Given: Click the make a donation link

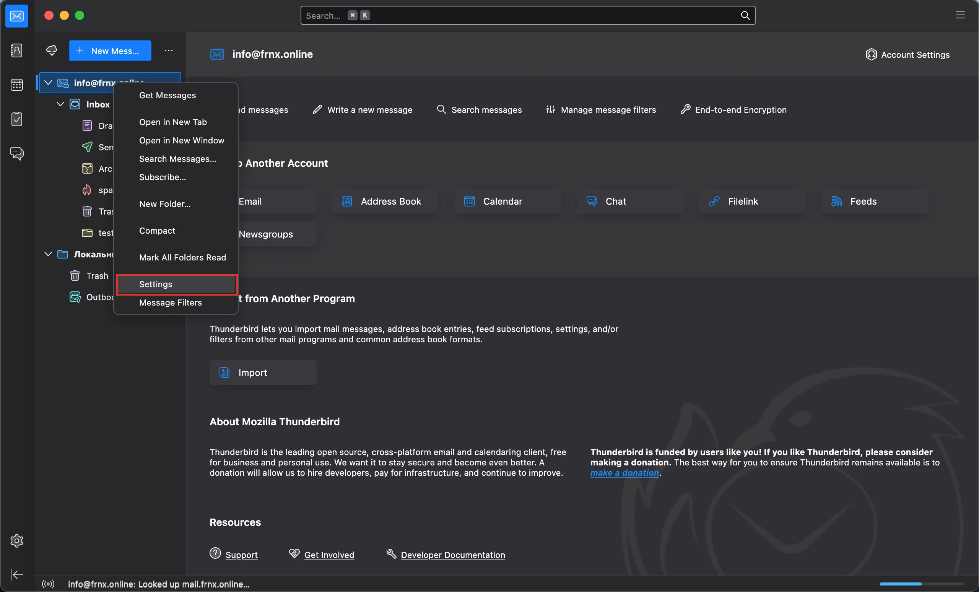Looking at the screenshot, I should coord(624,473).
